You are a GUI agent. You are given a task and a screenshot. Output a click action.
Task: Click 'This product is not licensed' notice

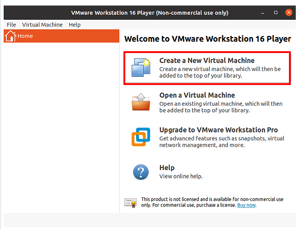click(212, 202)
